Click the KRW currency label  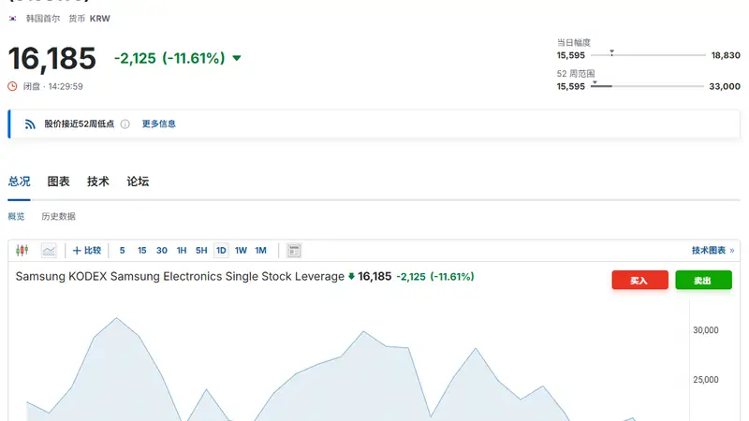pos(100,19)
